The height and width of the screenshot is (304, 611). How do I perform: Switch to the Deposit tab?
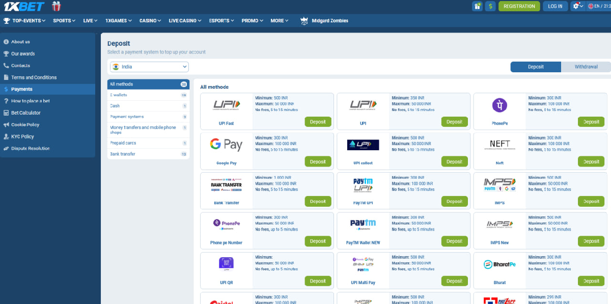[536, 67]
